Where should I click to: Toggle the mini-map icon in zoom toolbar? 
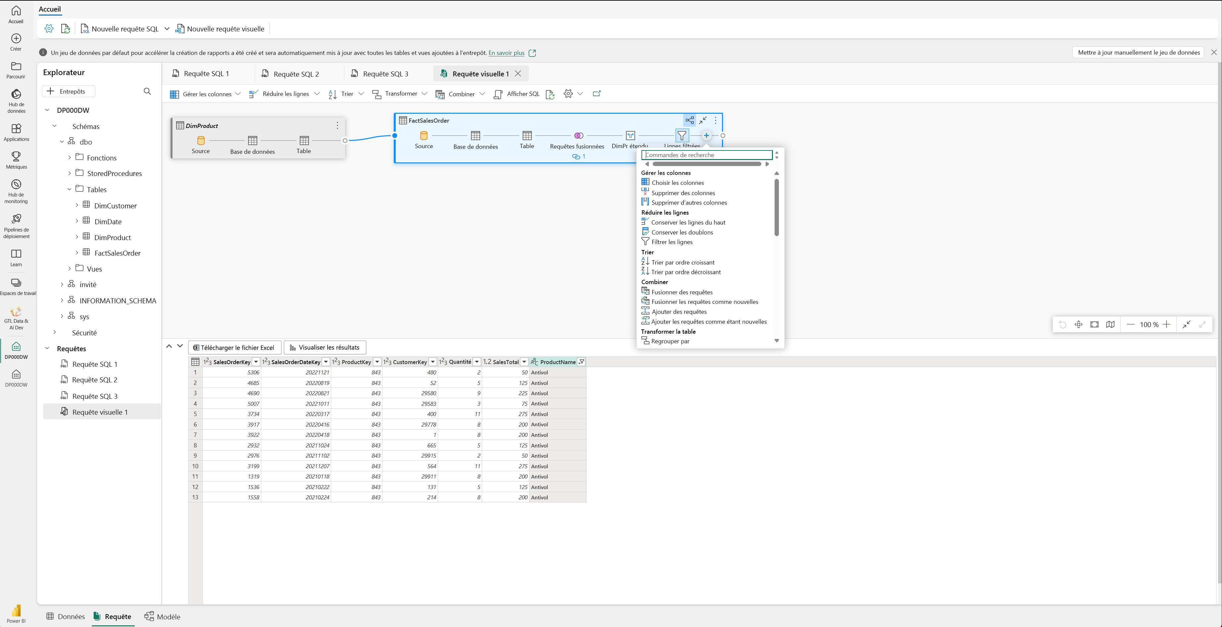coord(1110,324)
